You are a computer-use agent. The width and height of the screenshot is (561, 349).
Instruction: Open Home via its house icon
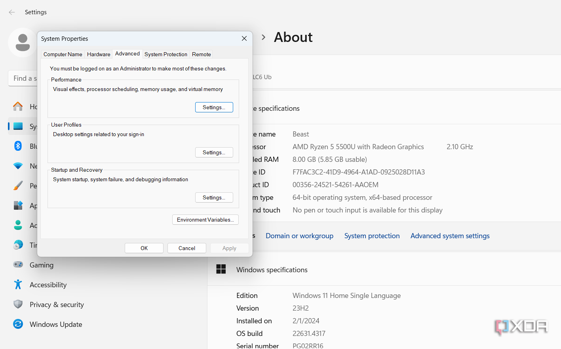pos(18,106)
